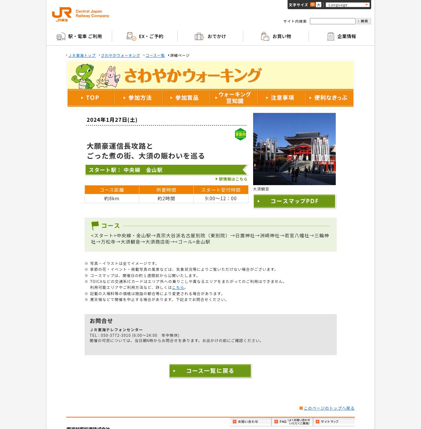Click the site search input field

coord(332,21)
